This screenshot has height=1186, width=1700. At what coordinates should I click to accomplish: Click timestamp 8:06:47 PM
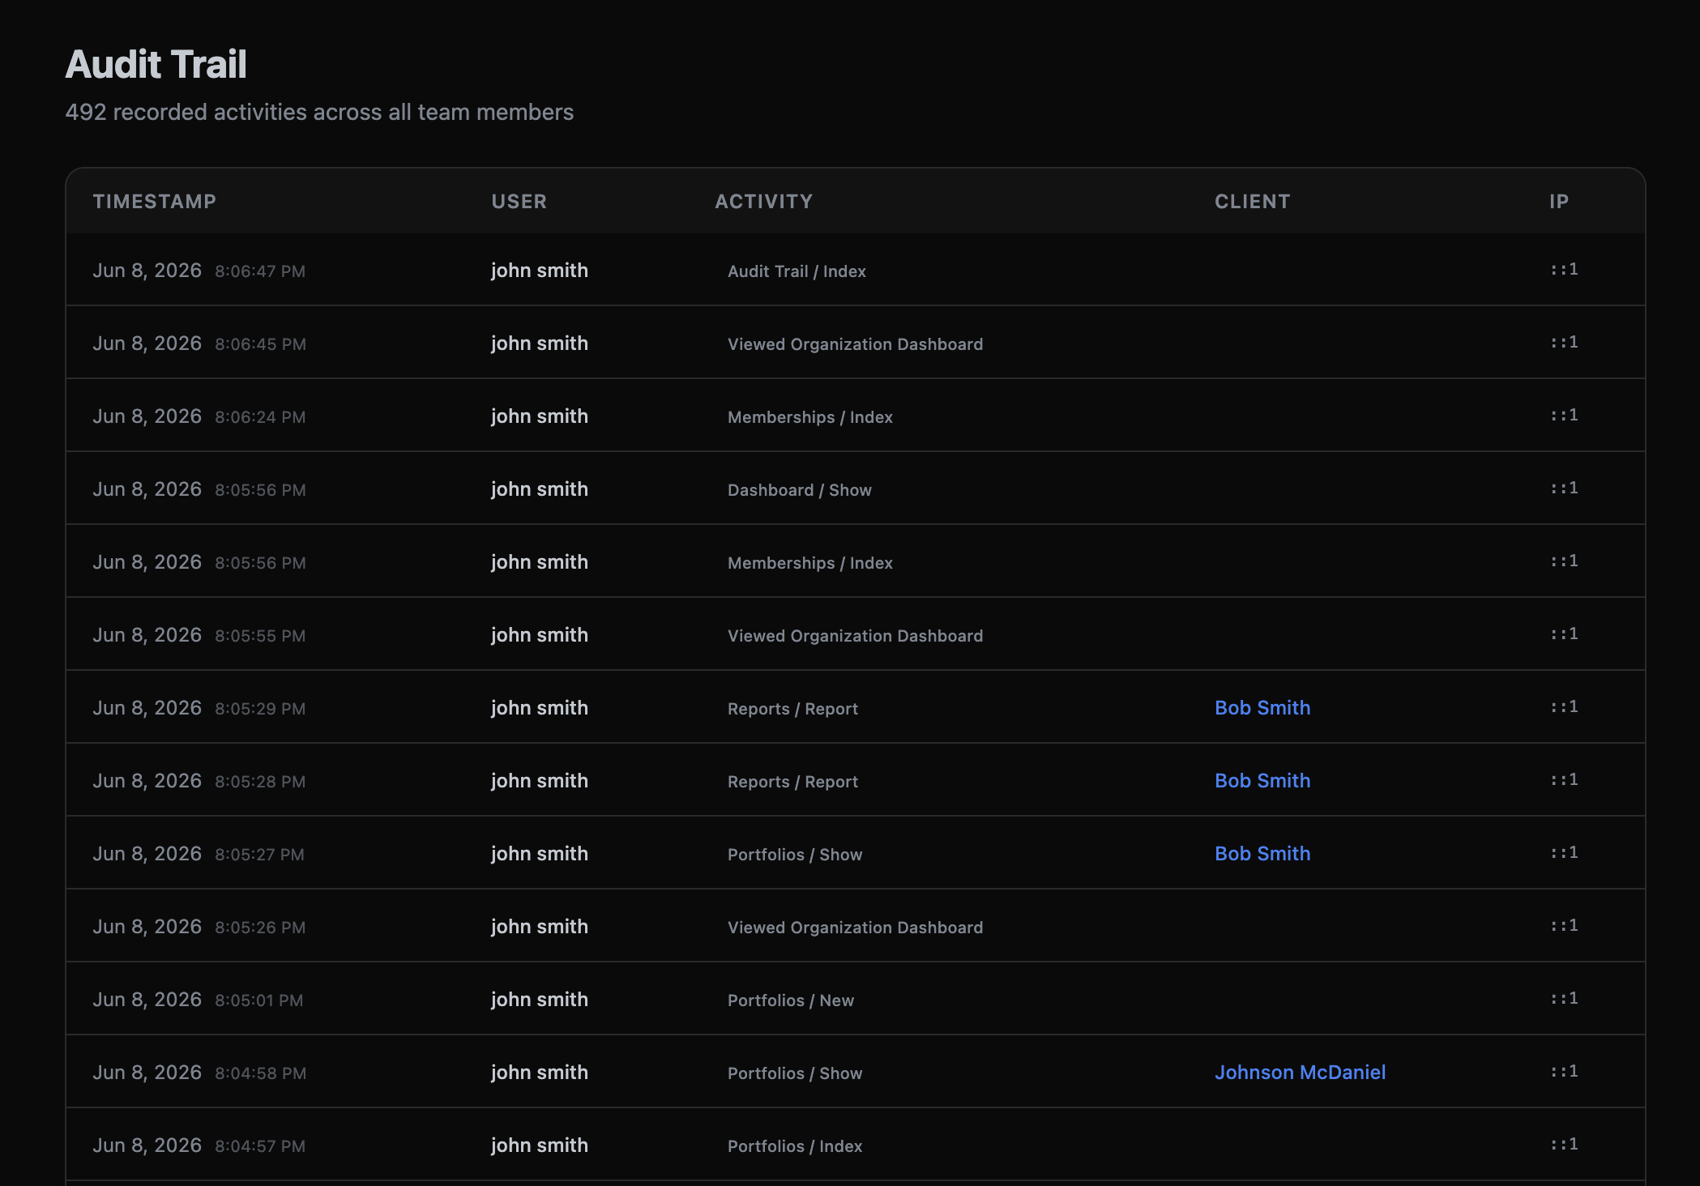(260, 271)
